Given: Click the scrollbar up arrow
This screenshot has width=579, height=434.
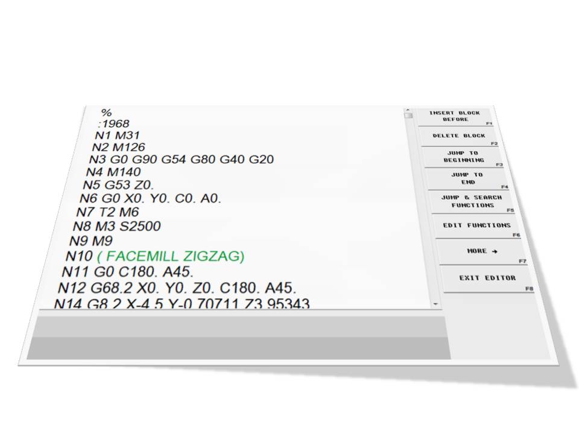Looking at the screenshot, I should pyautogui.click(x=408, y=110).
